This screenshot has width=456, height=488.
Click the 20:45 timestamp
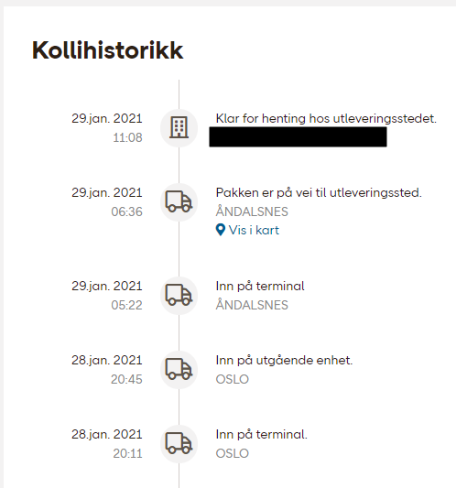pos(126,379)
